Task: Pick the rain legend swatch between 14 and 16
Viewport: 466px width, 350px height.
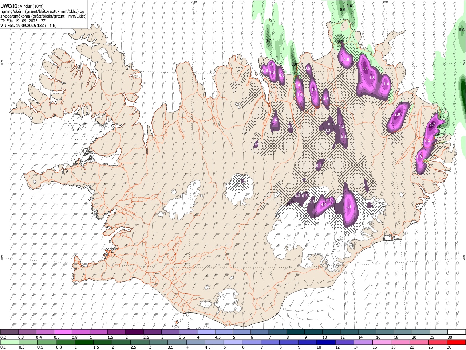Action: [x=363, y=342]
